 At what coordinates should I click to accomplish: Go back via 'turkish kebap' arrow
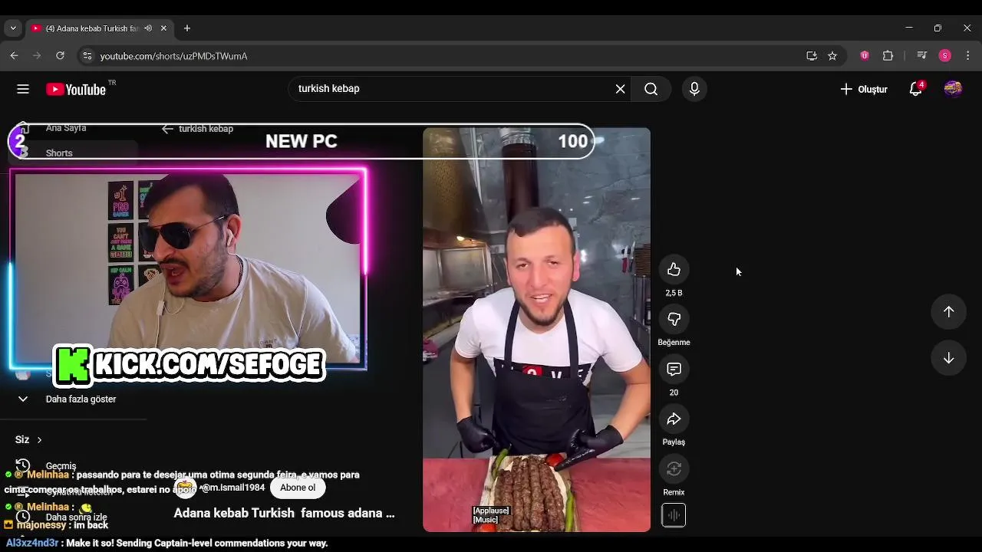pyautogui.click(x=167, y=129)
